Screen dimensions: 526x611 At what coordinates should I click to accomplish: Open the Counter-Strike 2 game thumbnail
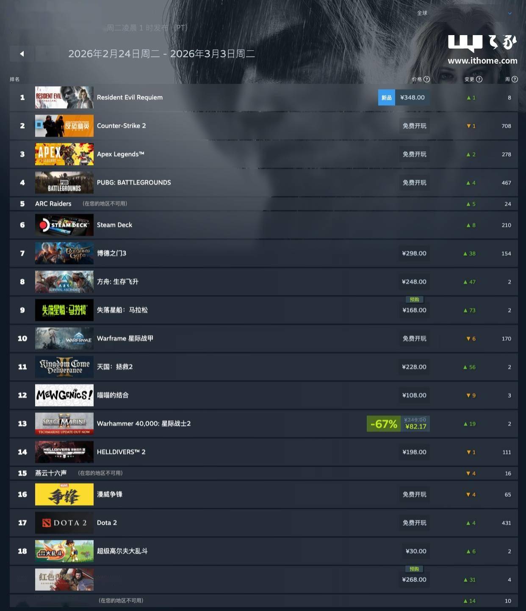tap(64, 126)
